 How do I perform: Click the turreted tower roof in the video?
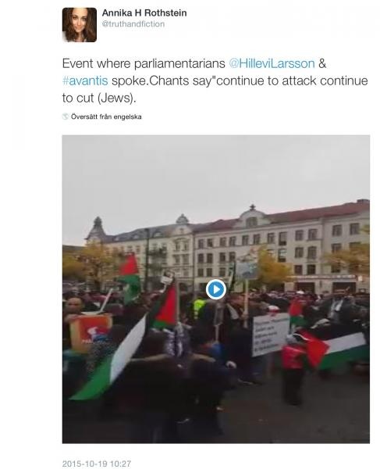click(97, 229)
